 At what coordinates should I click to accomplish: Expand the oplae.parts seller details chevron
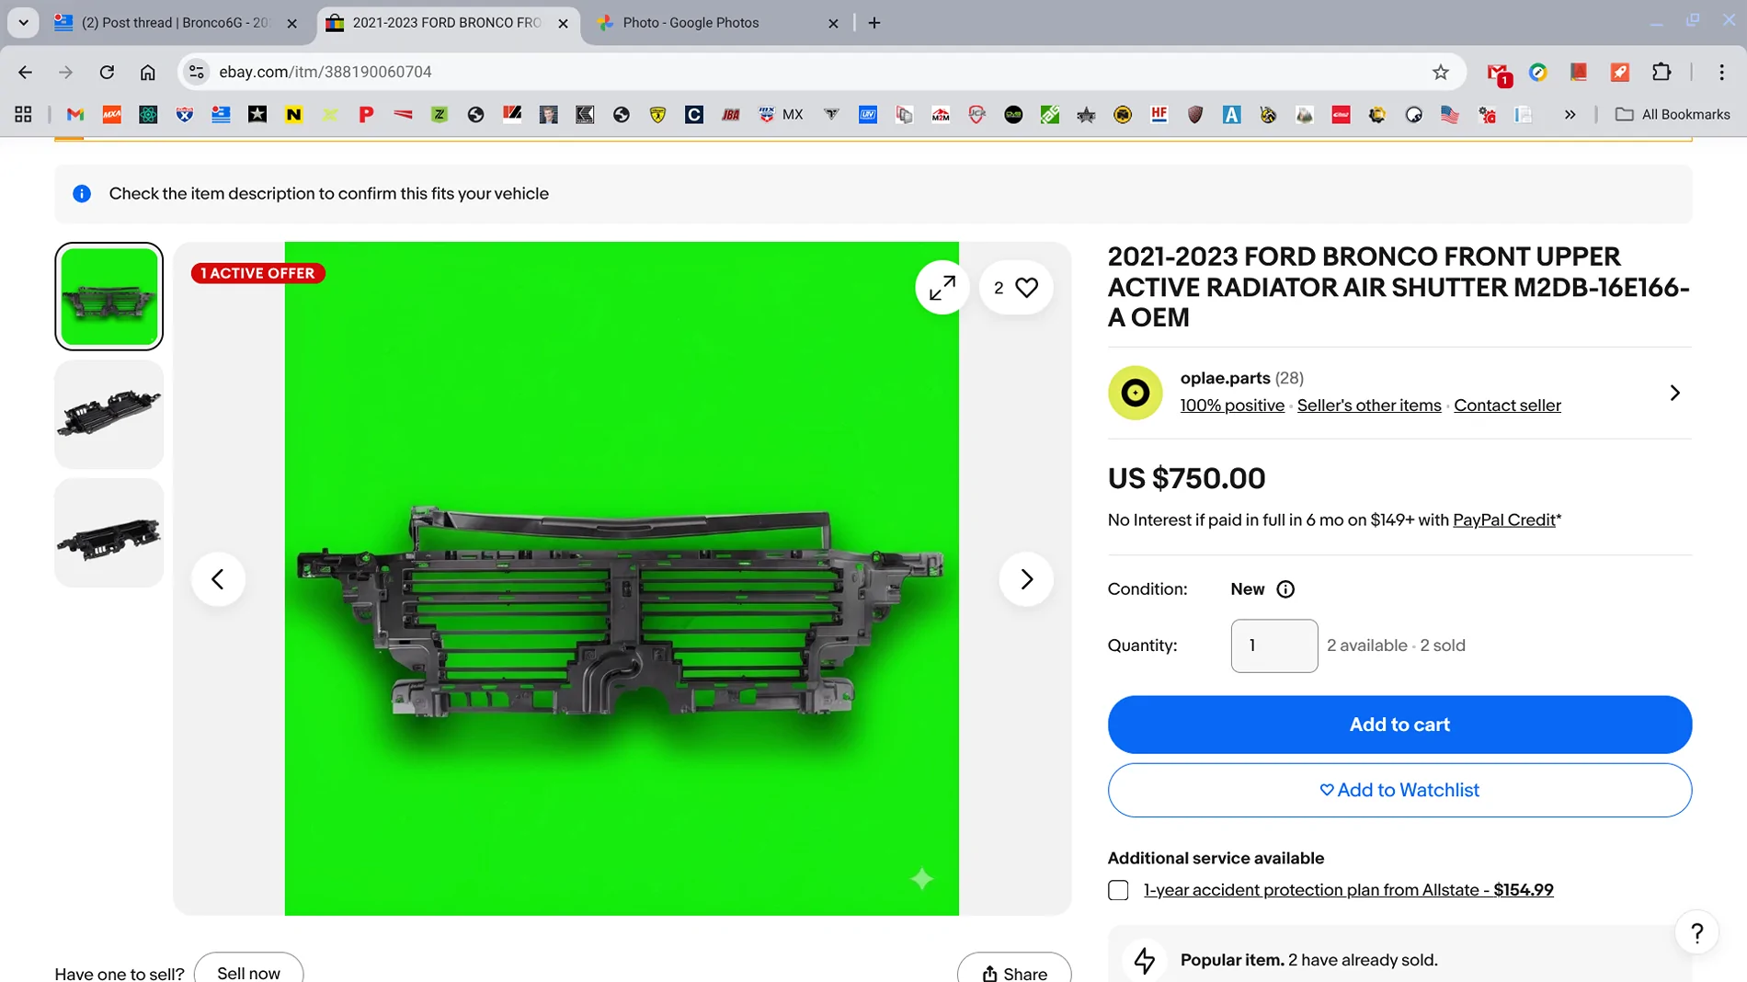pyautogui.click(x=1674, y=393)
